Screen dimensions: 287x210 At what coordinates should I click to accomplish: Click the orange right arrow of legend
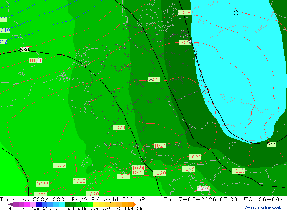(x=135, y=204)
